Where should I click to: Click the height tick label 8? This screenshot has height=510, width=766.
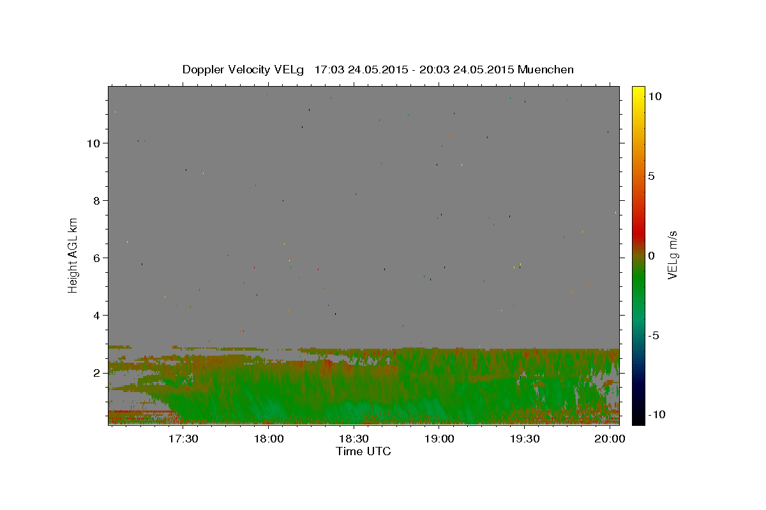pos(97,200)
